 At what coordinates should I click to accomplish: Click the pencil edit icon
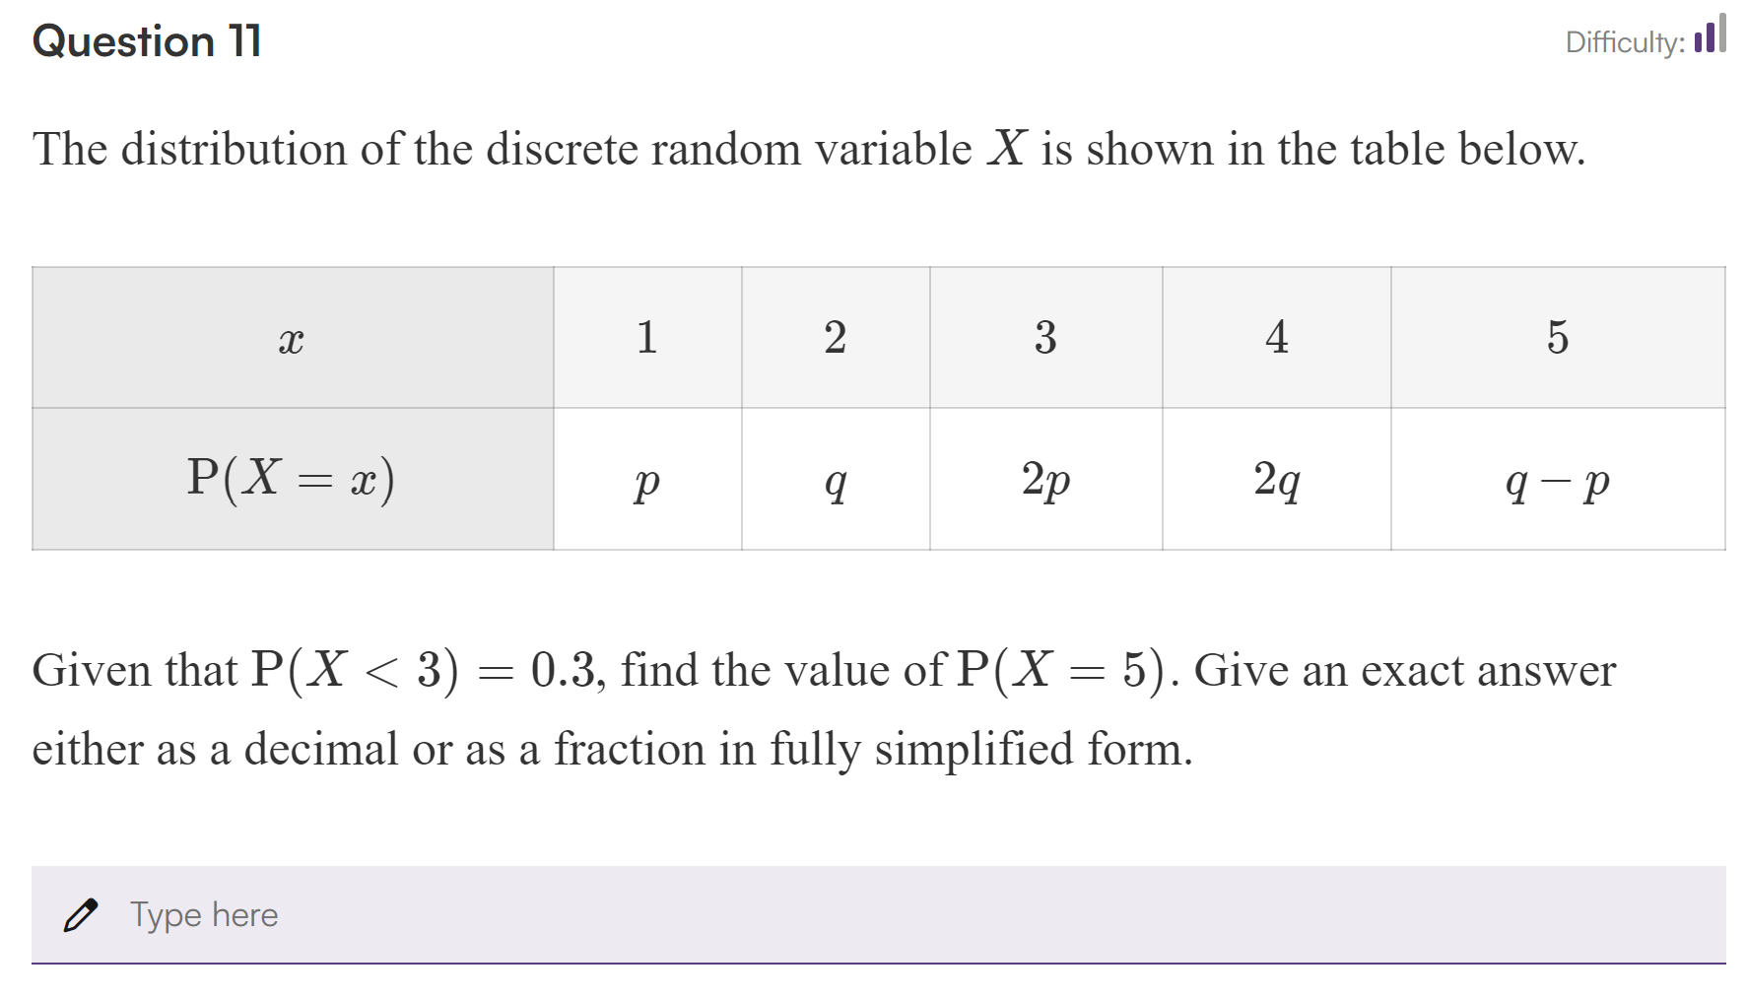coord(84,914)
